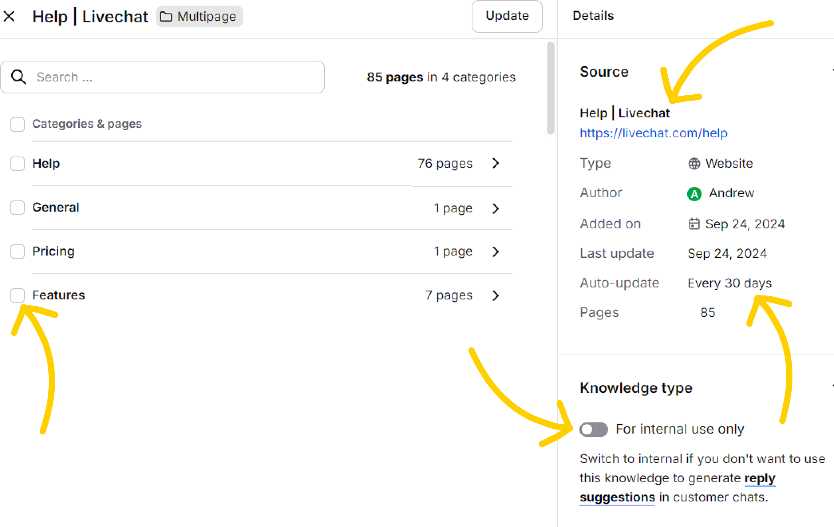Viewport: 834px width, 527px height.
Task: Click the Pages value '85'
Action: tap(708, 313)
